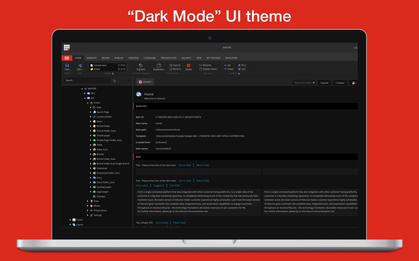The height and width of the screenshot is (261, 419).
Task: Click the Collapse button
Action: pyautogui.click(x=340, y=83)
